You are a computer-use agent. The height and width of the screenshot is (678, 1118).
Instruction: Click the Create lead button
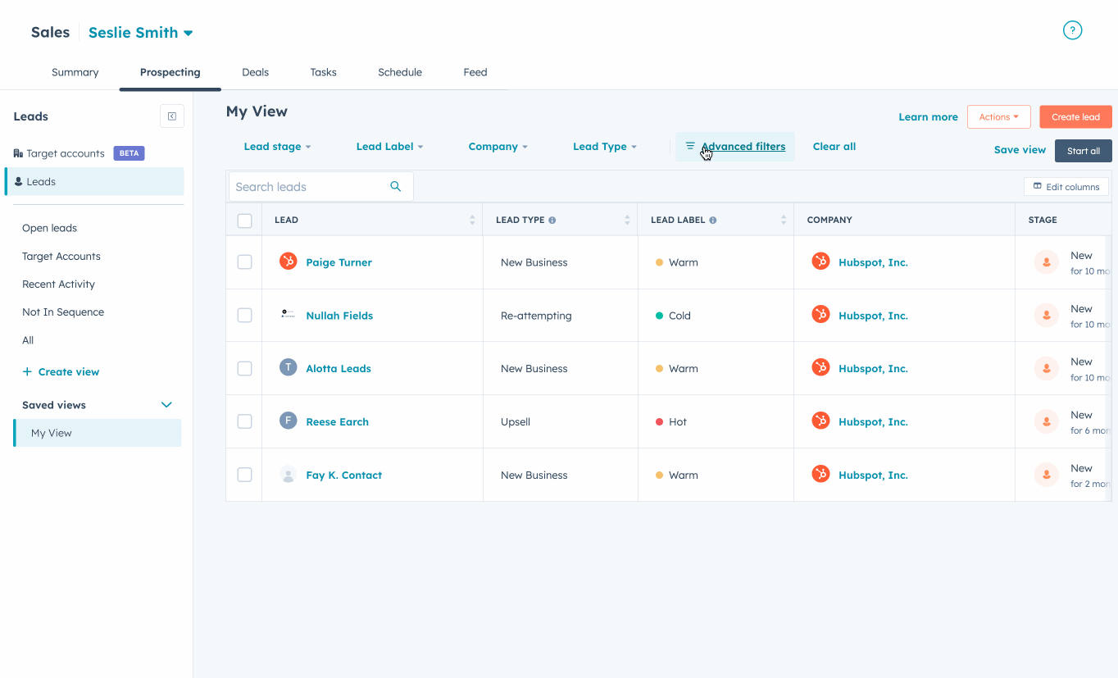coord(1075,116)
